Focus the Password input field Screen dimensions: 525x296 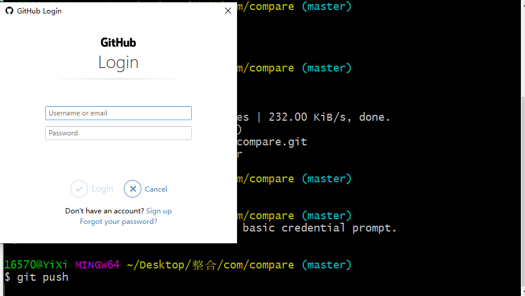pos(118,133)
